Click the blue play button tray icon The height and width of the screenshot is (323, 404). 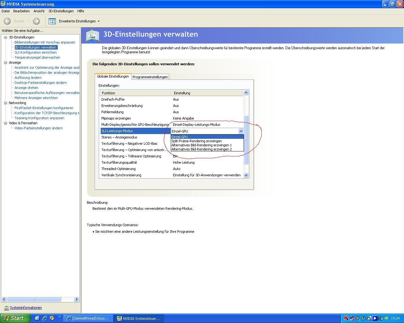375,318
